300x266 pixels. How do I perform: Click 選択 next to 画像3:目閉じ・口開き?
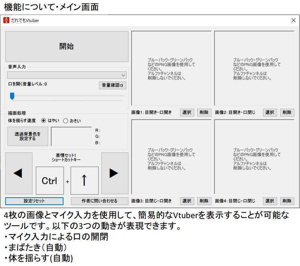(x=187, y=201)
